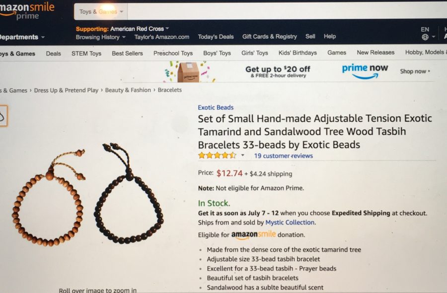447x293 pixels.
Task: Select the product image thumbnail
Action: pyautogui.click(x=3, y=116)
